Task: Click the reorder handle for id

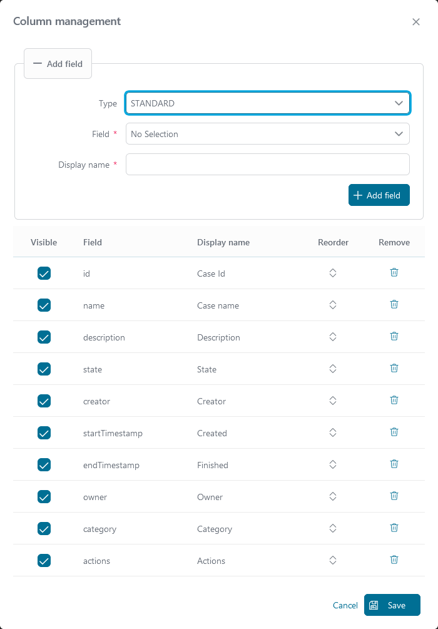Action: tap(332, 273)
